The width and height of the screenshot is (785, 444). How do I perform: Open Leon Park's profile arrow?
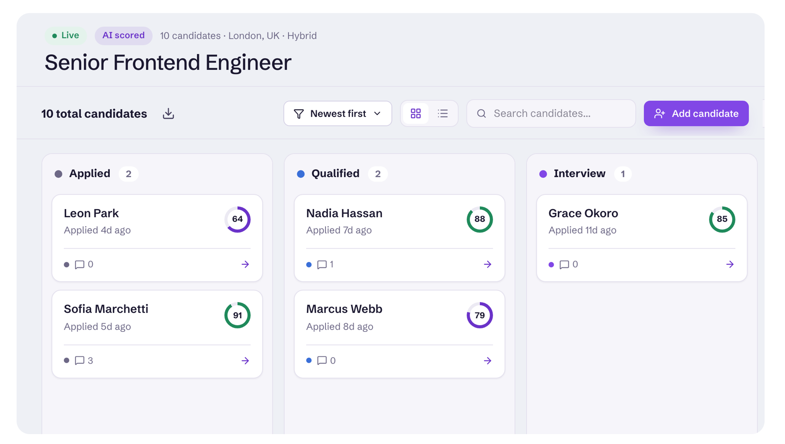coord(245,264)
